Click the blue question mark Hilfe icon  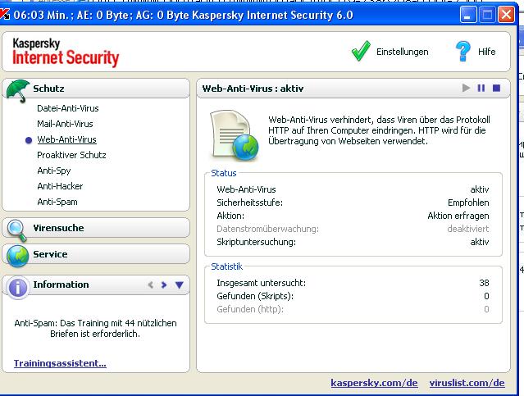pyautogui.click(x=463, y=52)
